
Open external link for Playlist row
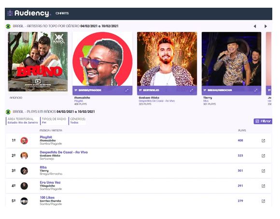pos(263,141)
